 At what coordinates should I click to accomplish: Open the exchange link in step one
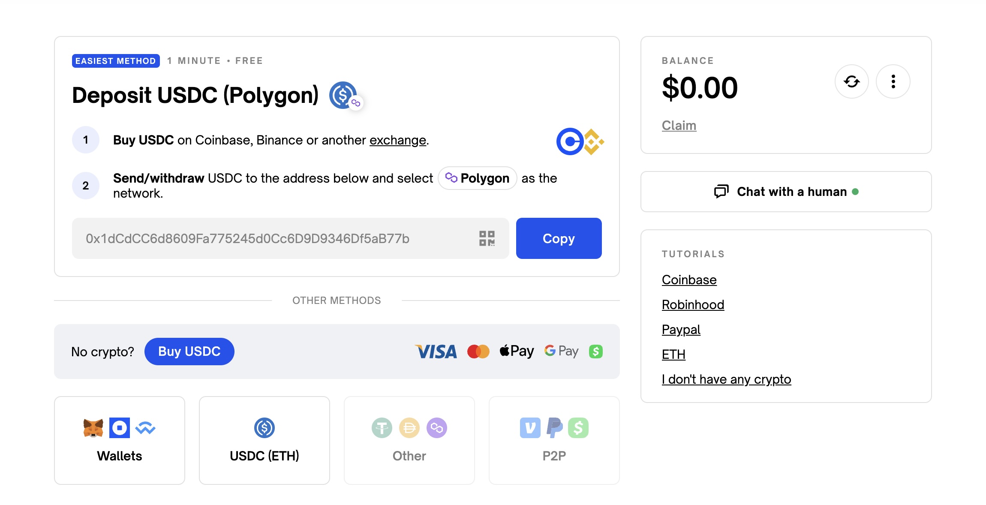(398, 140)
